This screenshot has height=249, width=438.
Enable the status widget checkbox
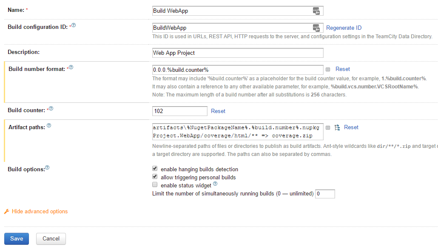(x=155, y=185)
